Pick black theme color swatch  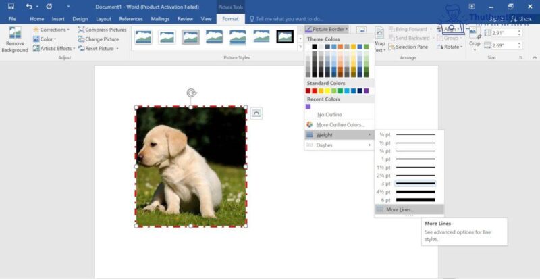point(315,47)
